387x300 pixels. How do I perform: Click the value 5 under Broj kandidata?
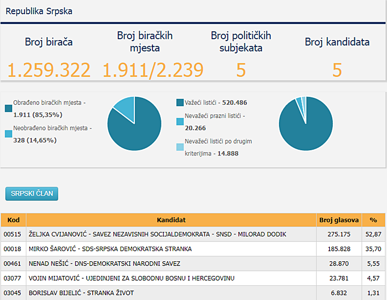click(x=337, y=70)
